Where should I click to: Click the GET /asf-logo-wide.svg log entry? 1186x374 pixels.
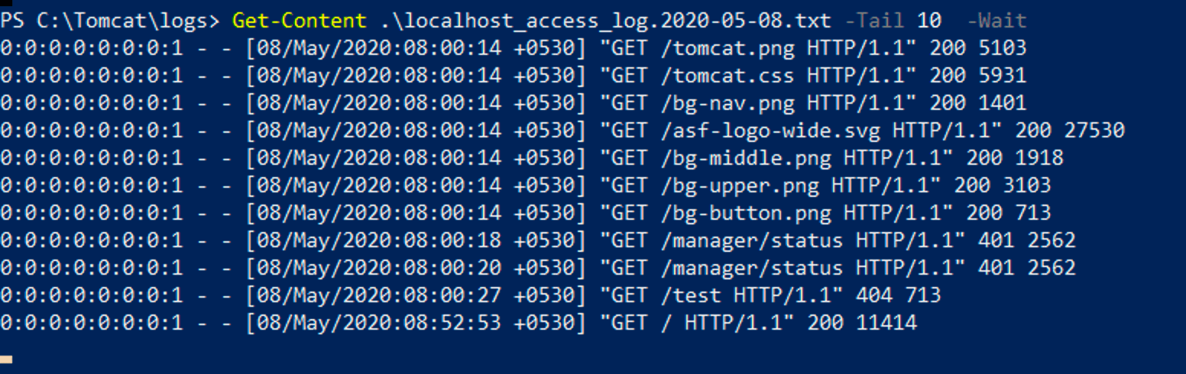(x=562, y=131)
